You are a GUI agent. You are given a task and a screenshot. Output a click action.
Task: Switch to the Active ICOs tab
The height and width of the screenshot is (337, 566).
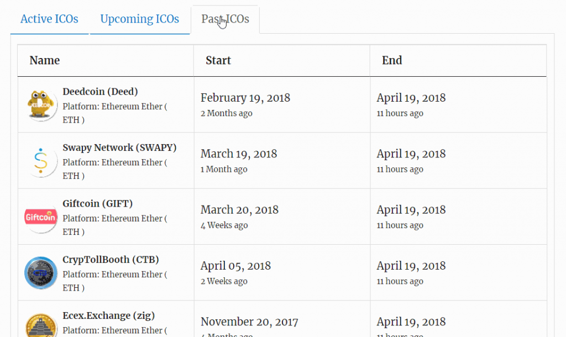49,19
